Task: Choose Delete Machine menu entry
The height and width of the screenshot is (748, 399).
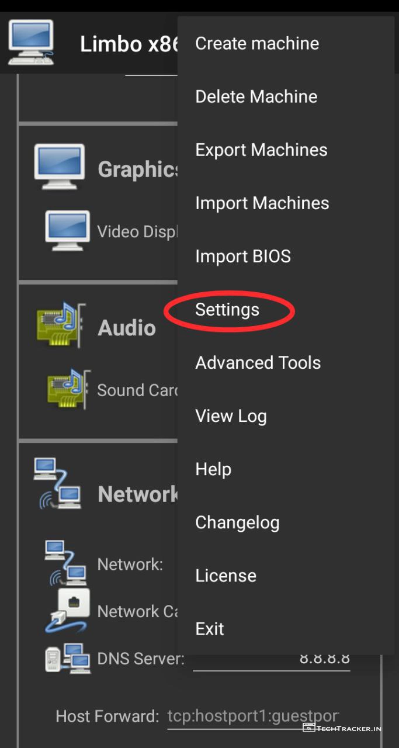Action: click(256, 96)
